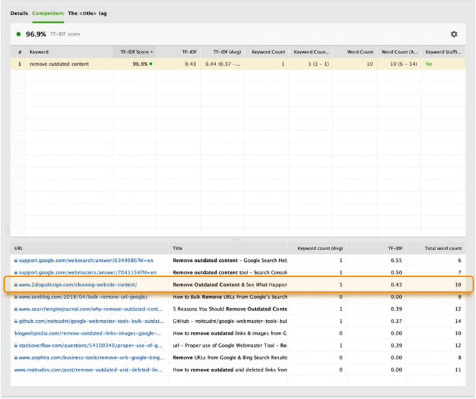This screenshot has height=399, width=476.
Task: Open support.google.com websearch answer link
Action: click(x=86, y=261)
